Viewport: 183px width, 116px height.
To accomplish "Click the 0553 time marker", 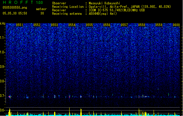I will [x=54, y=25].
